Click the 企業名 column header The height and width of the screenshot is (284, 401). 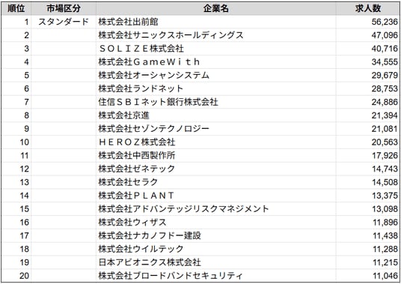(216, 9)
